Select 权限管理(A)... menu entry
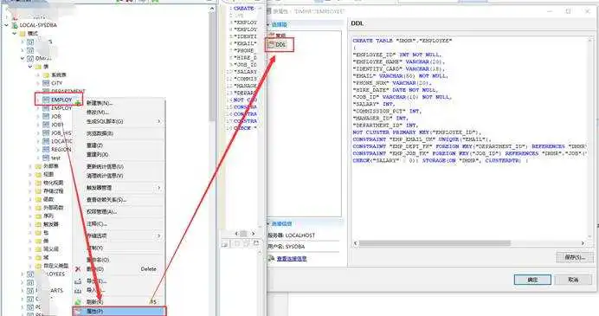 coord(101,212)
